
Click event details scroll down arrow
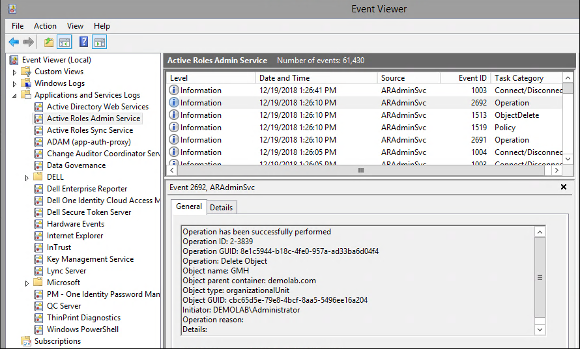point(540,329)
